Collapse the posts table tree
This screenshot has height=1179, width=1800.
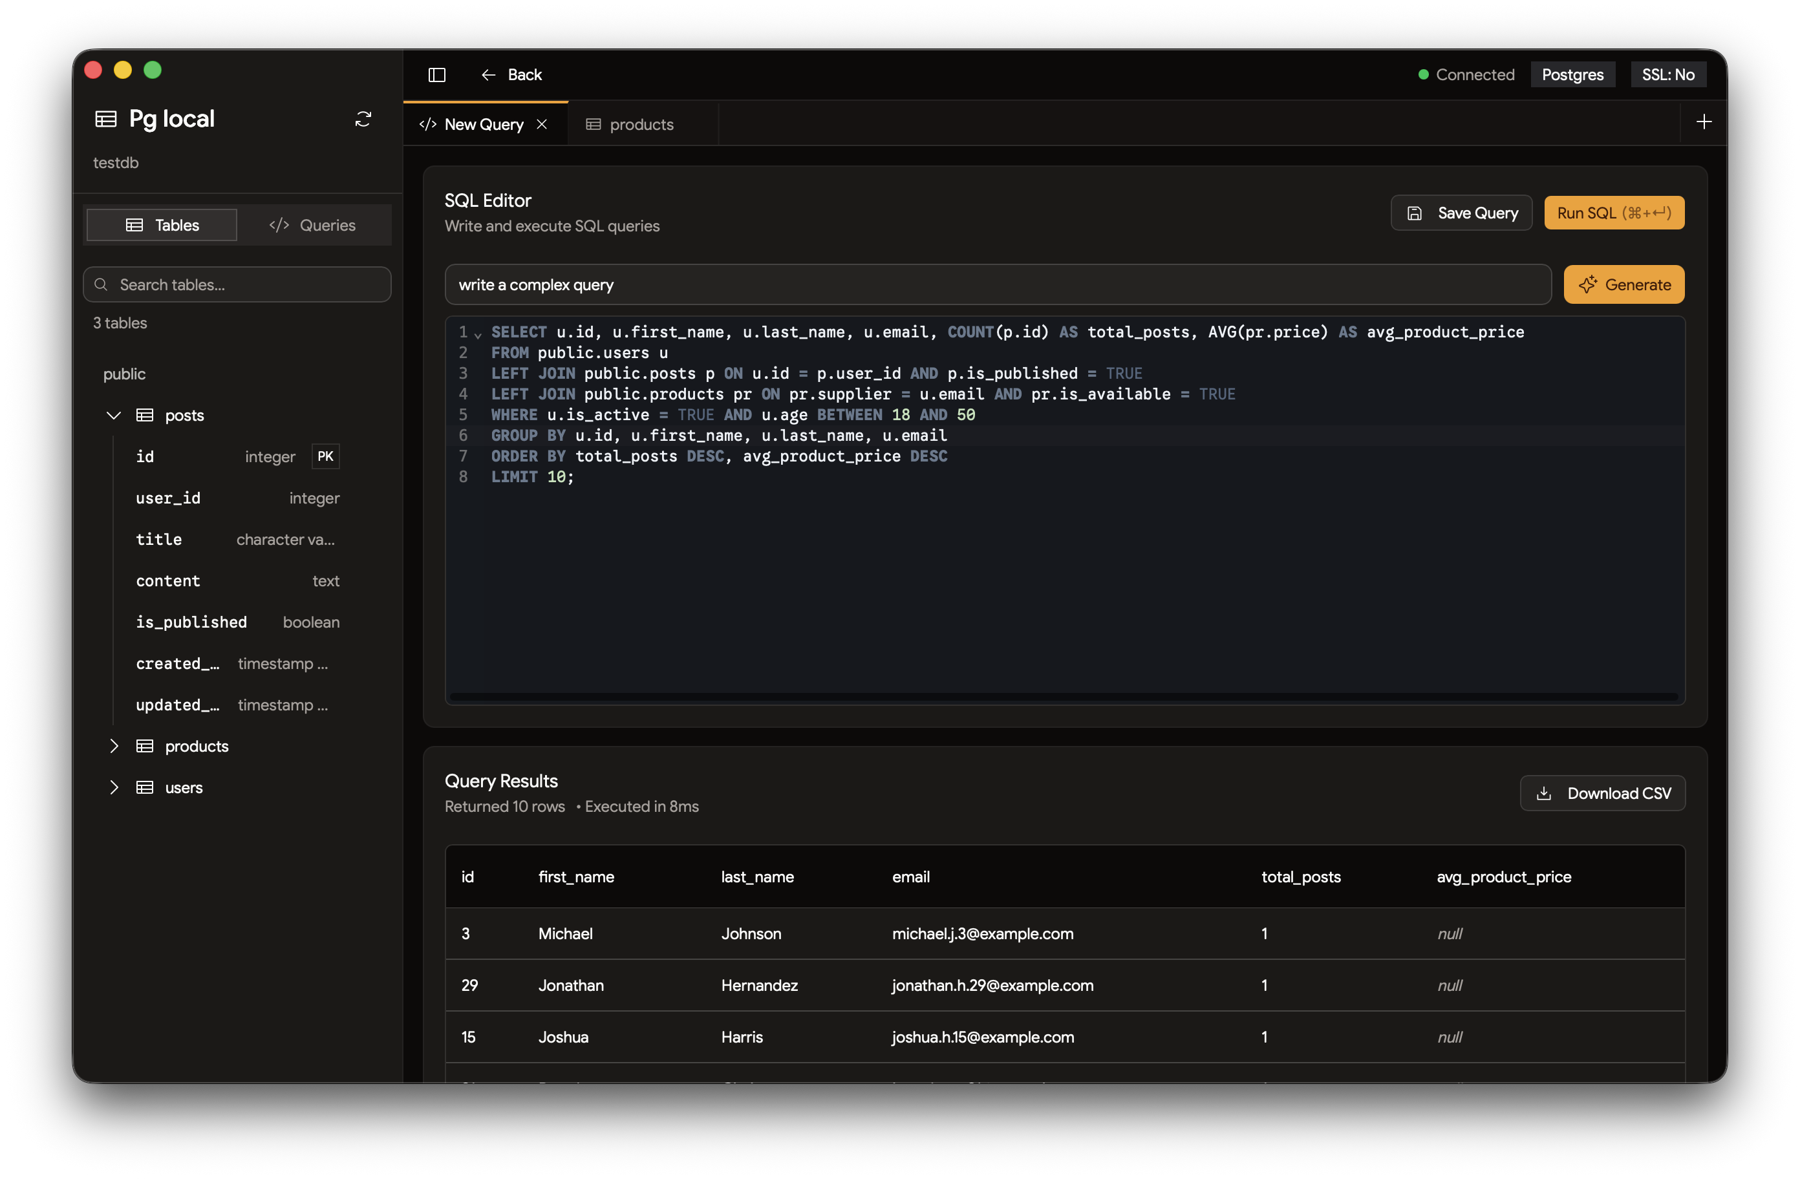114,415
